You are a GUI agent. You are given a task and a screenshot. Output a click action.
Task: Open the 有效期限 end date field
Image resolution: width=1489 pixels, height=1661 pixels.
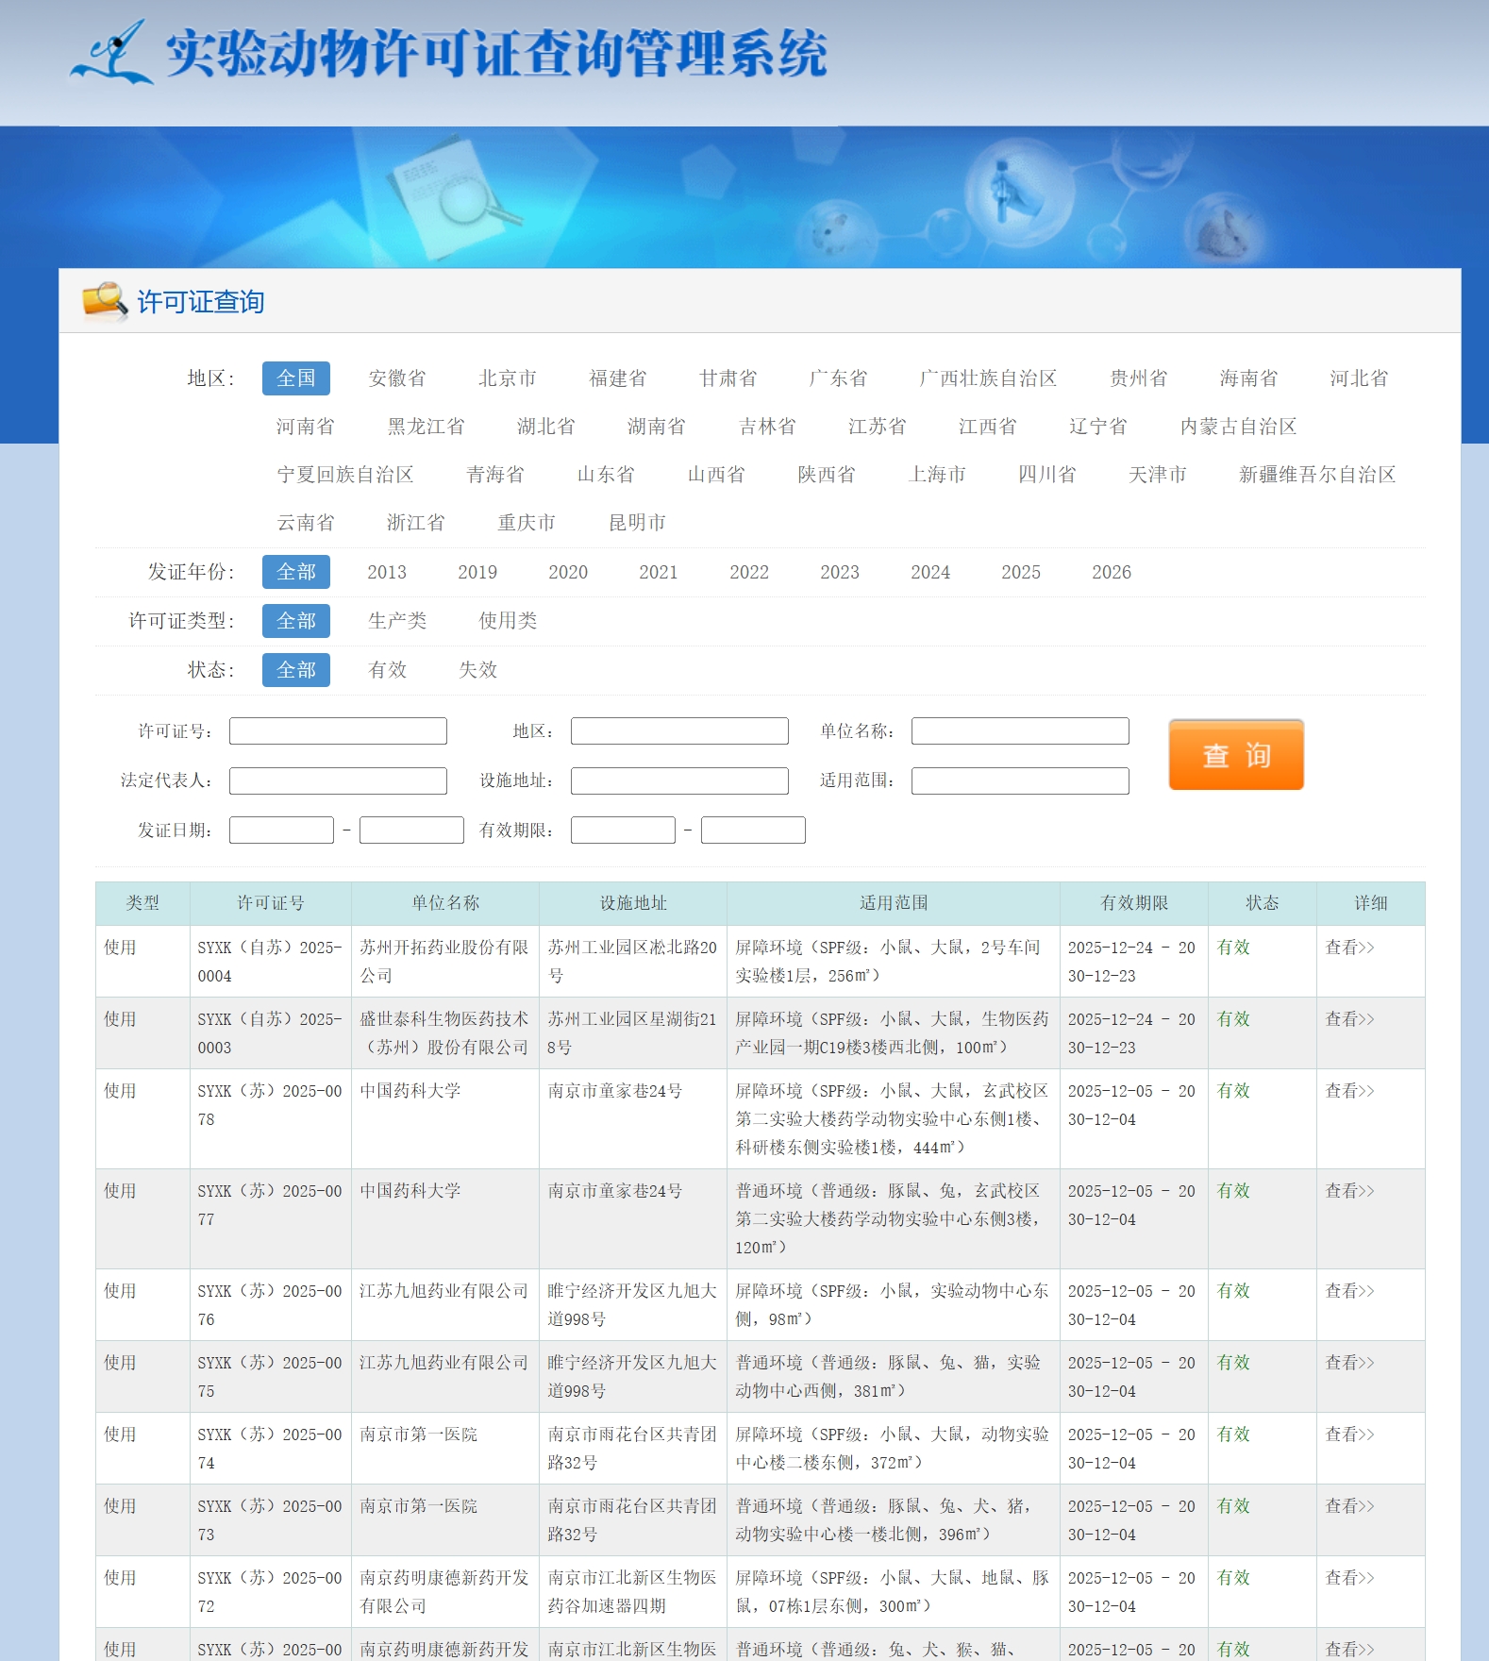coord(752,830)
